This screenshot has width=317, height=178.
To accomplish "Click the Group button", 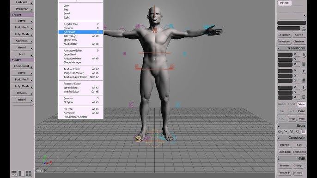I will click(298, 166).
